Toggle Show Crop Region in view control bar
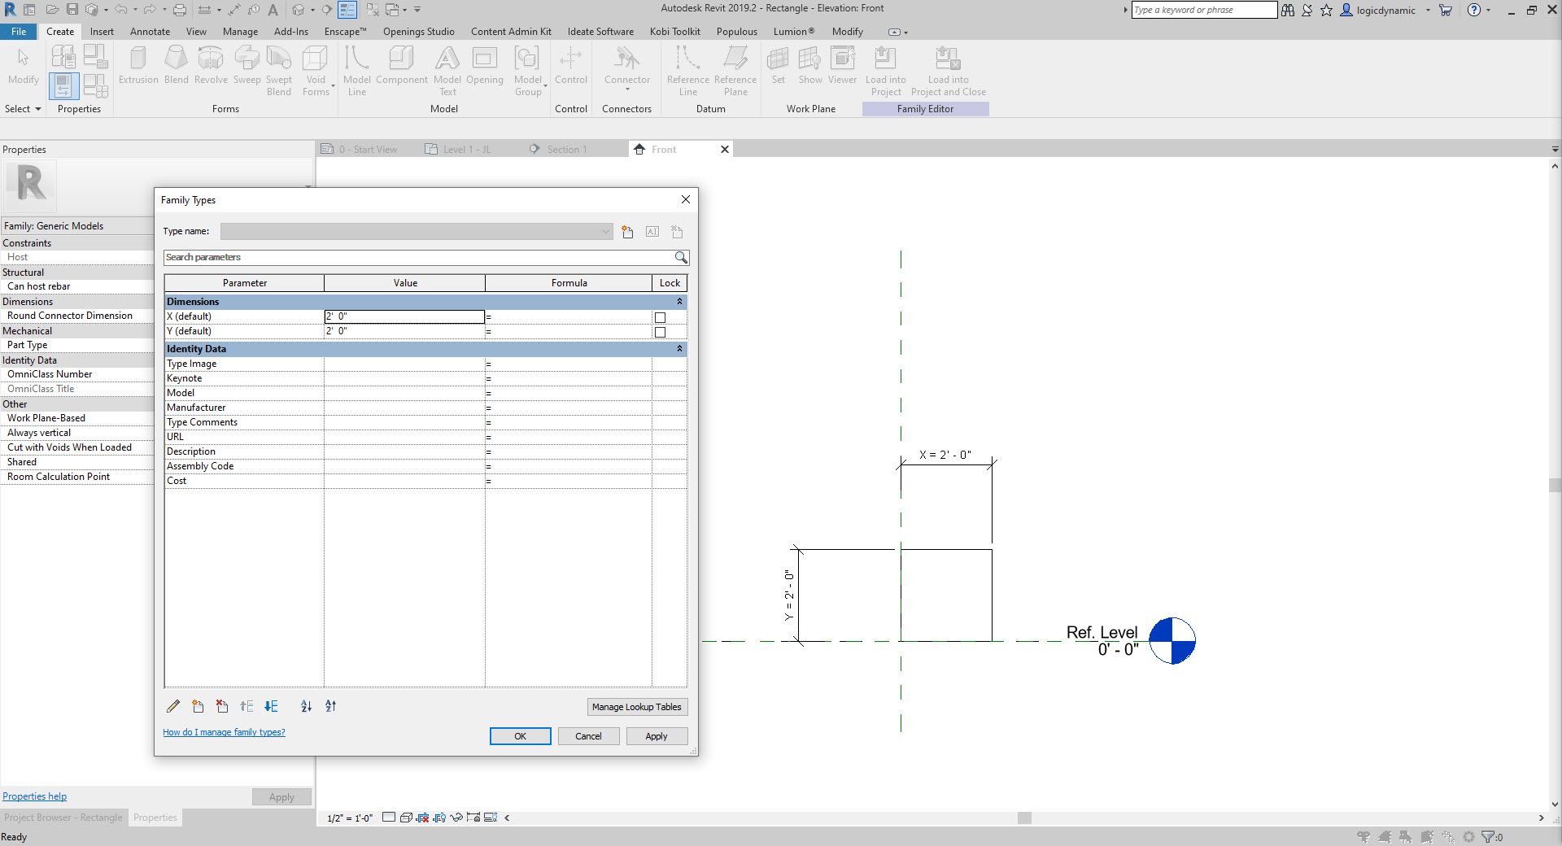Viewport: 1562px width, 846px height. (x=439, y=818)
